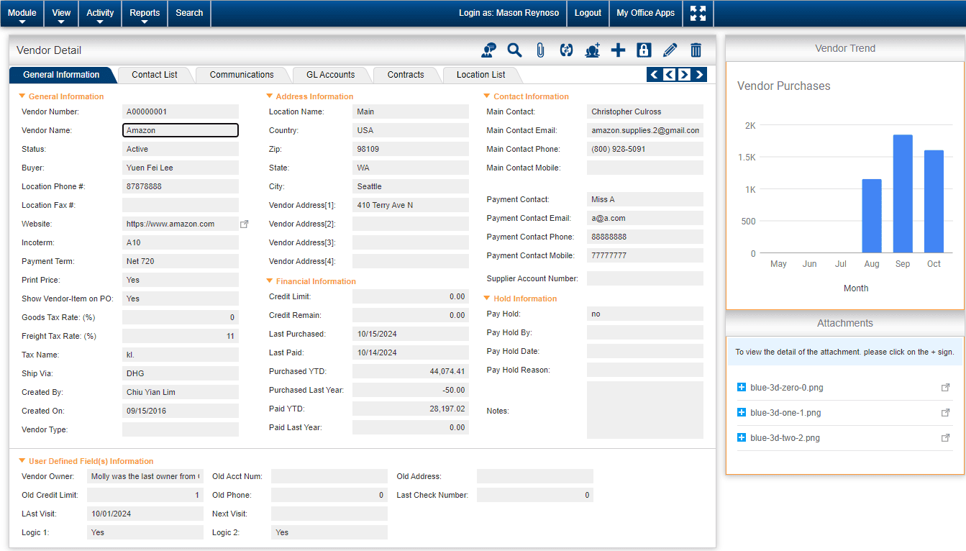Switch to the Contracts tab
This screenshot has height=551, width=966.
tap(406, 75)
